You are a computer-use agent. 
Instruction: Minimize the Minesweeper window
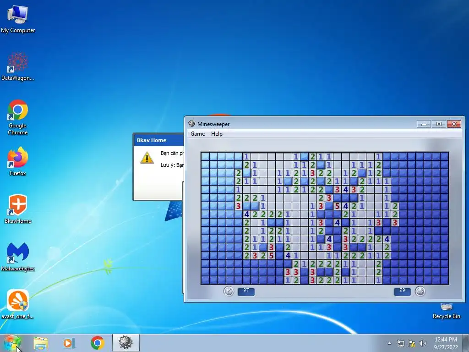(424, 124)
